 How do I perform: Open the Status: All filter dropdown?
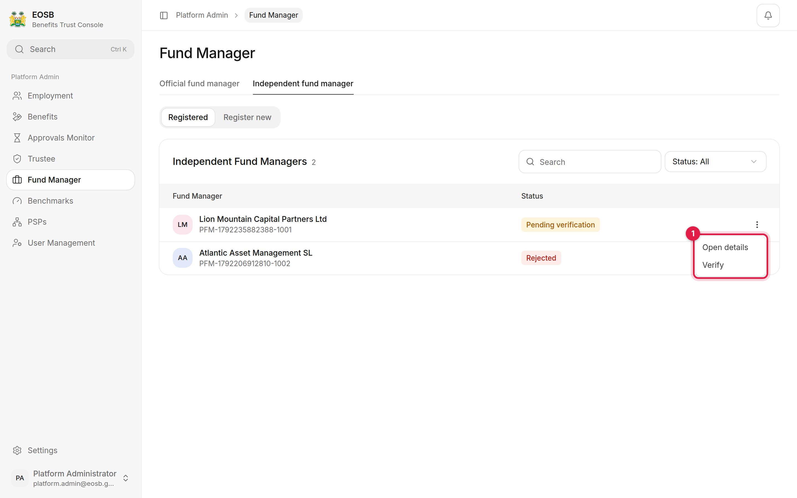coord(715,162)
